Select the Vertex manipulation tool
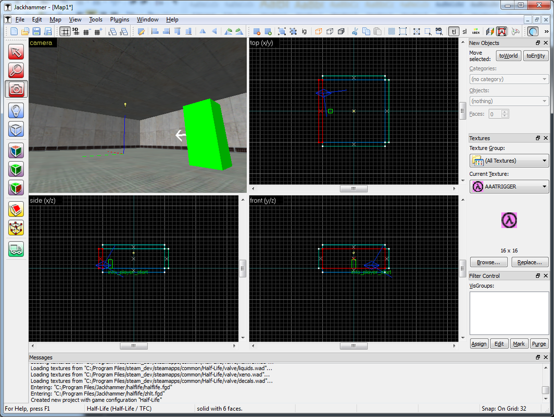Viewport: 554px width, 417px height. click(x=16, y=228)
